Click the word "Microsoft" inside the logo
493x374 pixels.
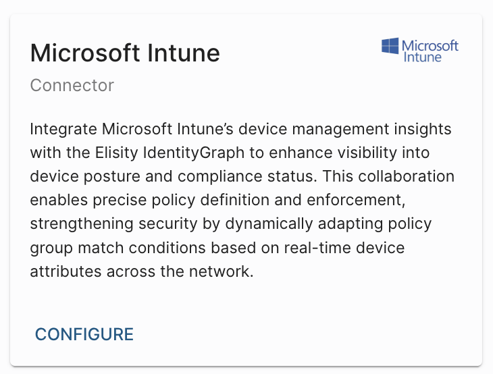430,45
